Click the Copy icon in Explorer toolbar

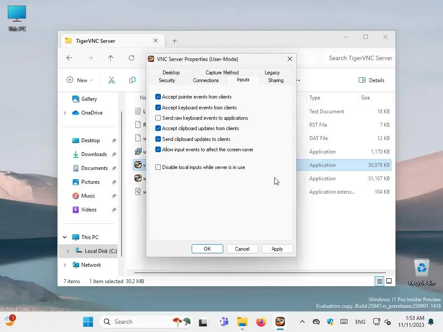132,80
